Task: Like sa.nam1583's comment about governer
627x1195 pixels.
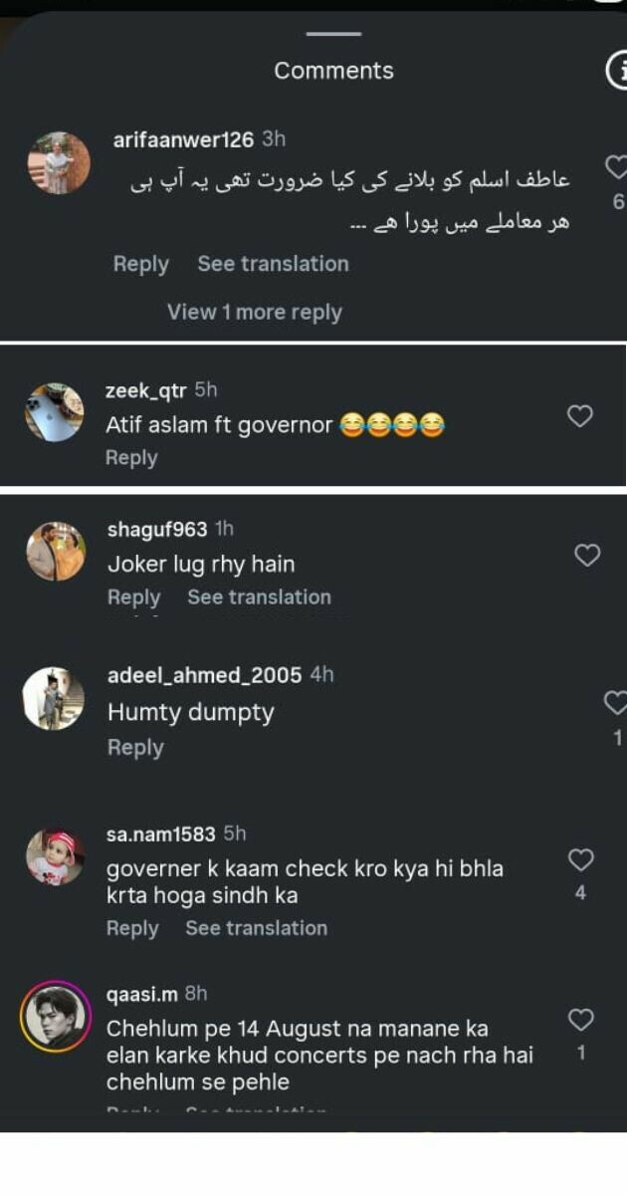Action: click(580, 859)
